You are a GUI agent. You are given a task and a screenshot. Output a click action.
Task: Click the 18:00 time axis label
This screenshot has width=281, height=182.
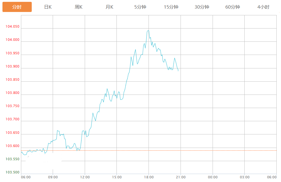[149, 177]
